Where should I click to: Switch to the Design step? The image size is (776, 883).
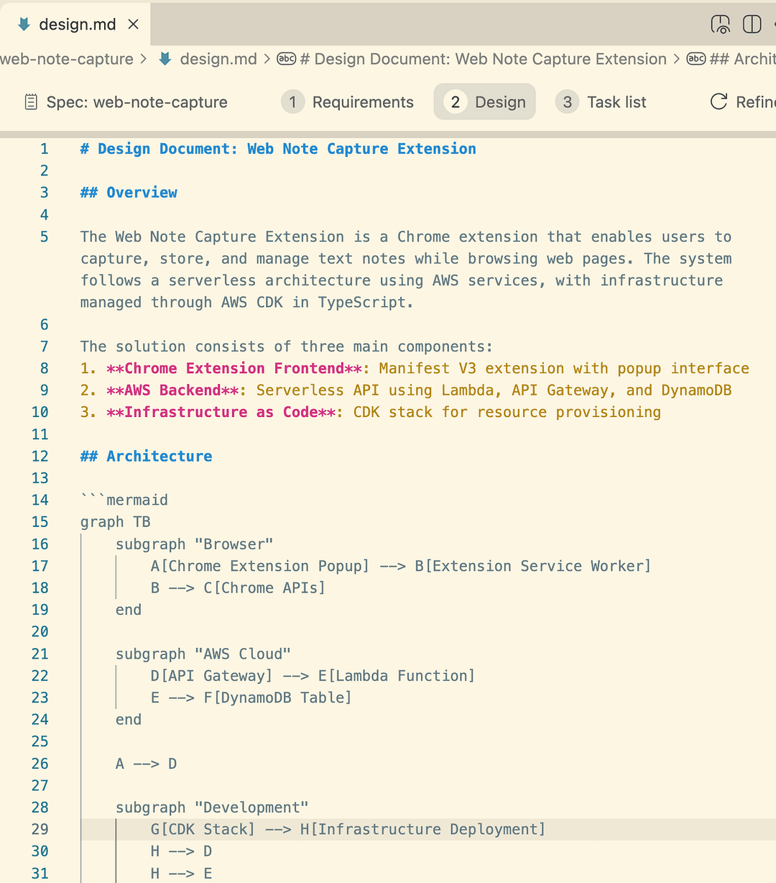[485, 102]
